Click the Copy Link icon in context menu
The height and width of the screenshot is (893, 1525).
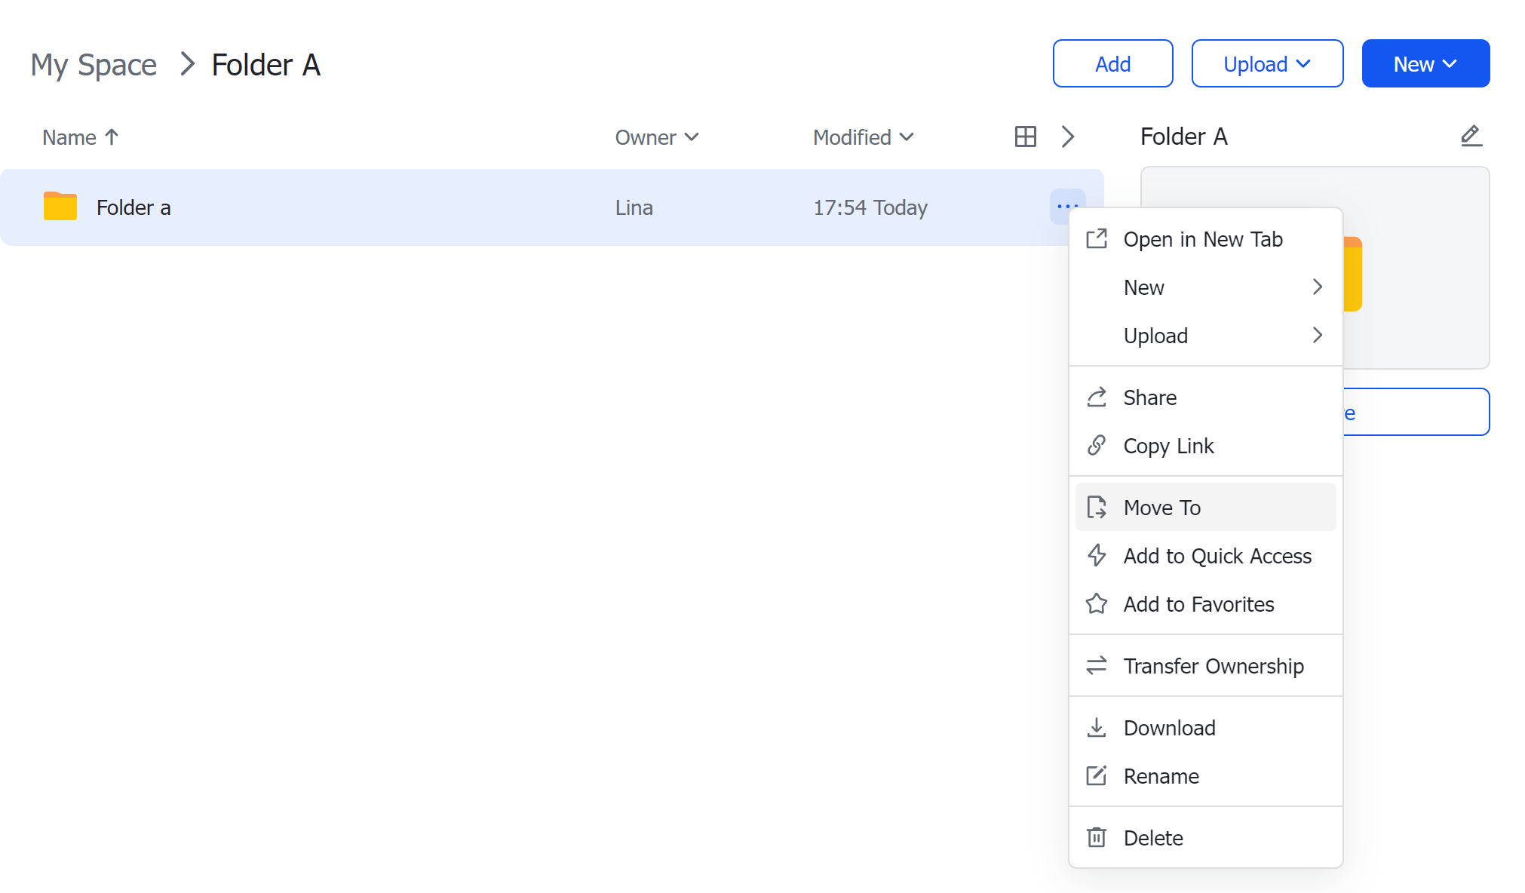pos(1099,446)
